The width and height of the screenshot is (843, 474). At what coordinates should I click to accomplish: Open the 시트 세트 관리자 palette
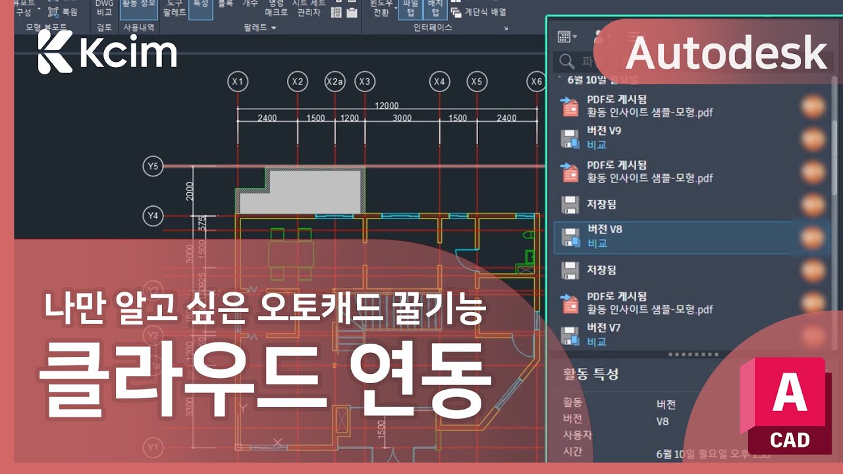tap(309, 7)
